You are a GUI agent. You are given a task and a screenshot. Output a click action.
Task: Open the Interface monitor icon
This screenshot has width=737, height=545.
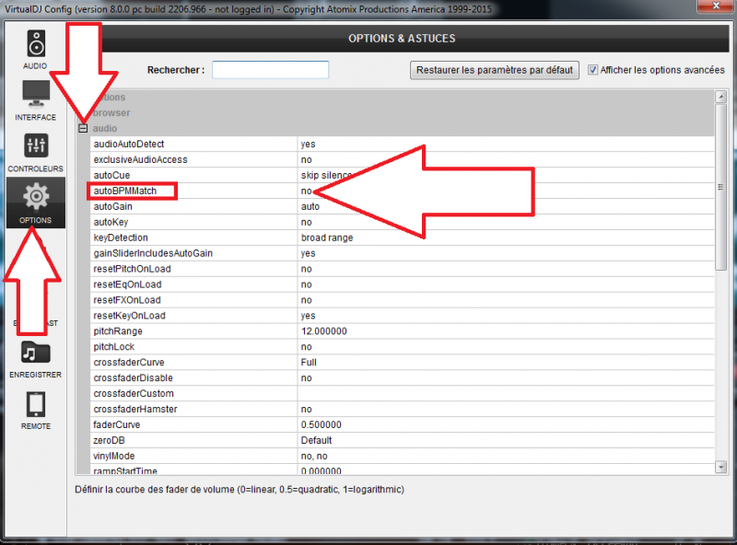point(36,94)
